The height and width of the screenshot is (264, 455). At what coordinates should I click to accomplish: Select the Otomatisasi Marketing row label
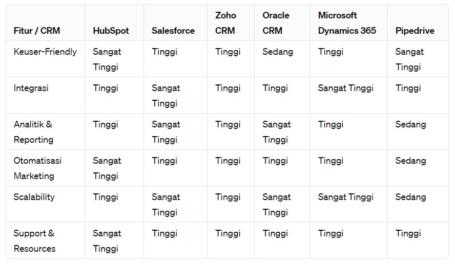pyautogui.click(x=37, y=168)
